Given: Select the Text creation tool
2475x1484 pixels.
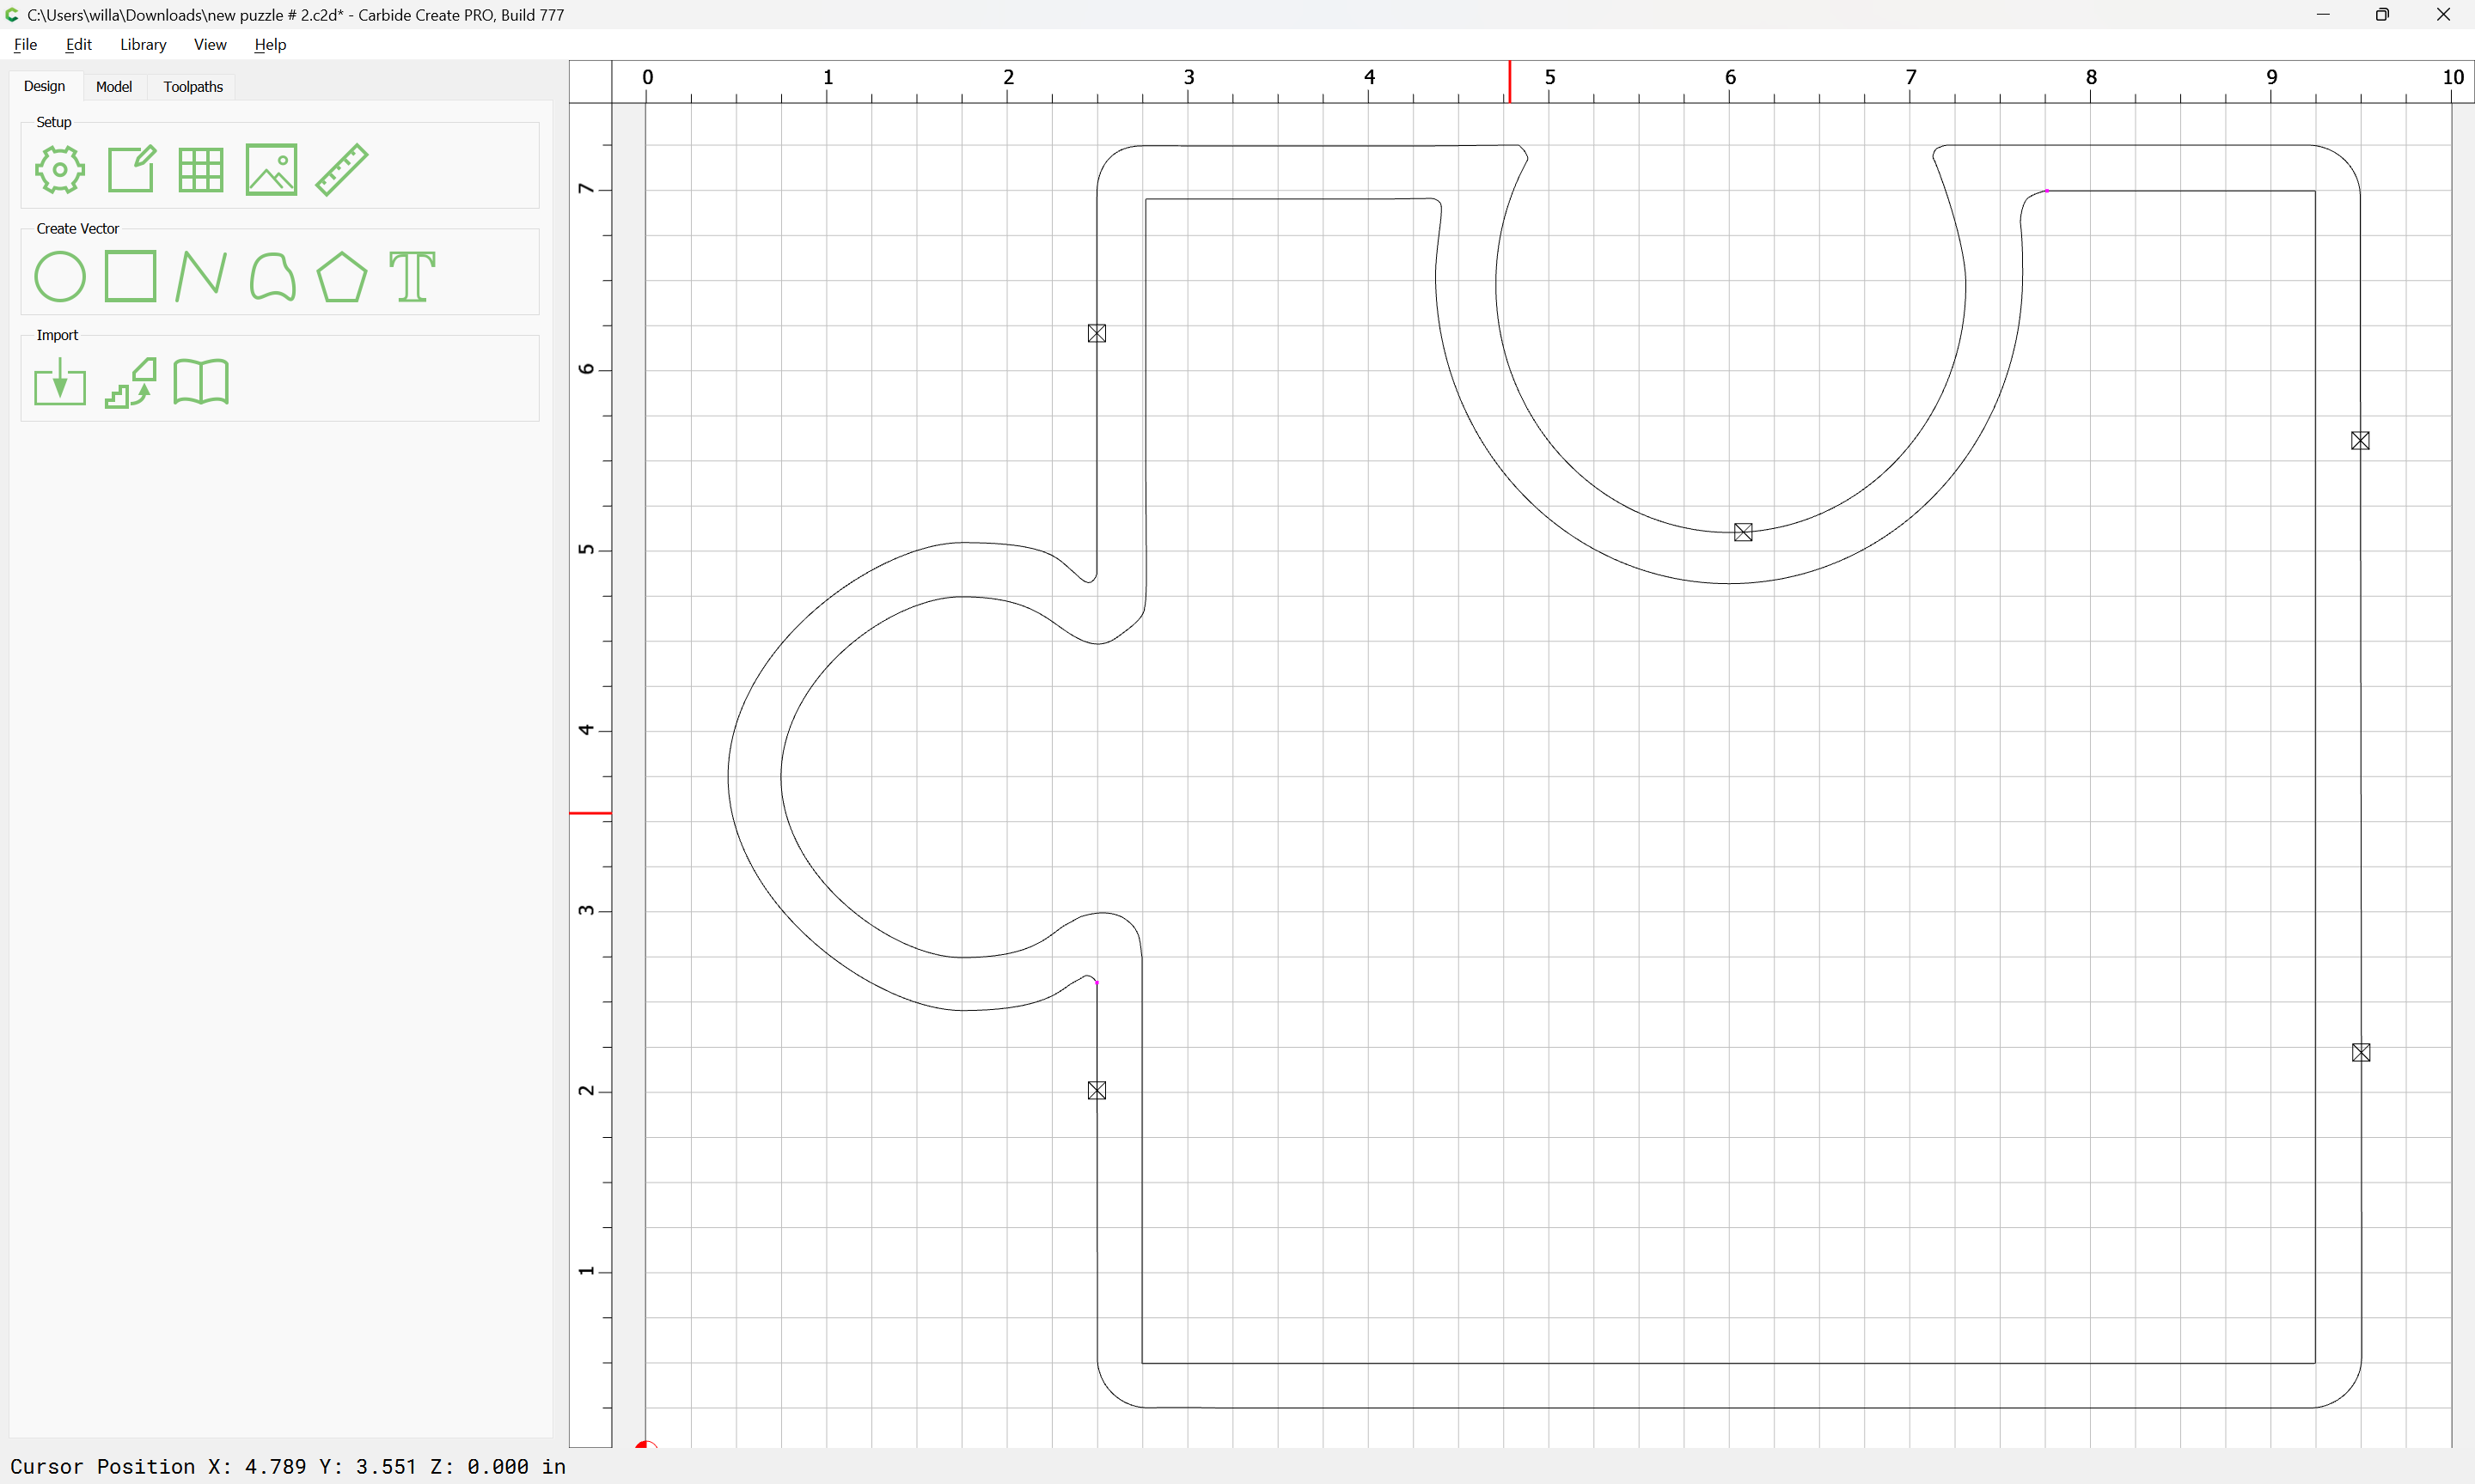Looking at the screenshot, I should pos(412,277).
